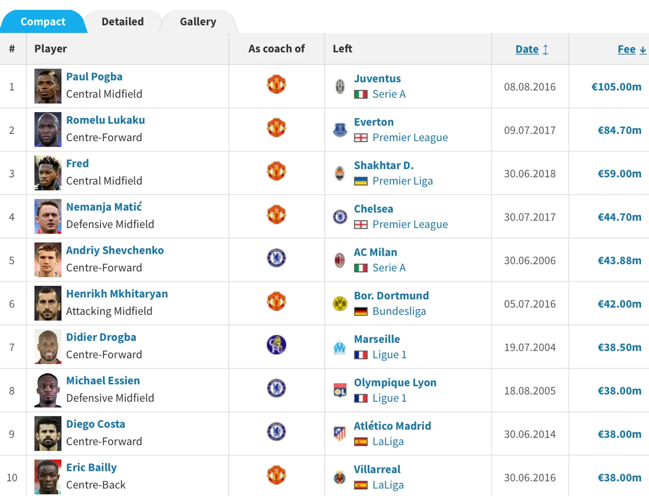Click Manchester United crest in Pogba row

(x=276, y=85)
